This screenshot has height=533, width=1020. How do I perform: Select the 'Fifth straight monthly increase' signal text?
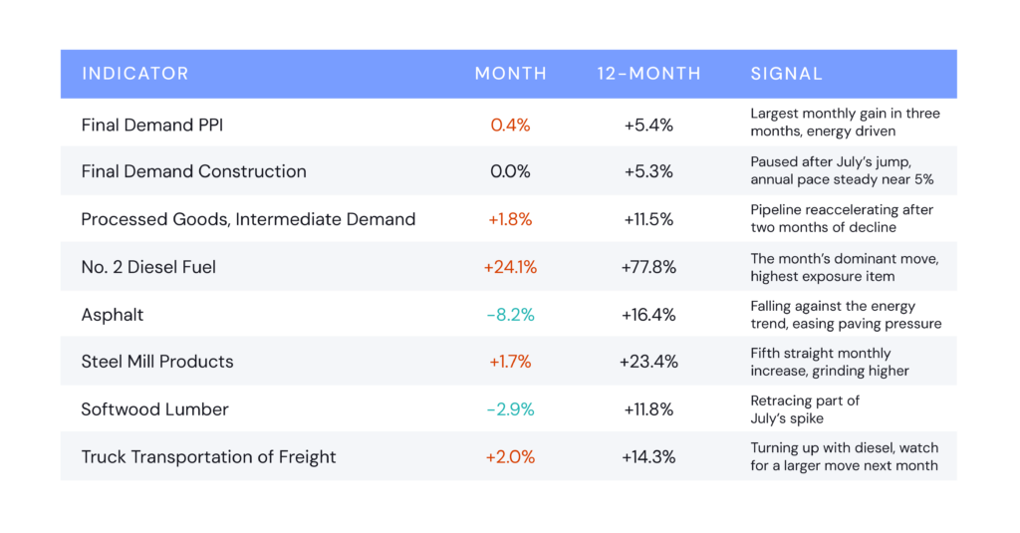click(x=830, y=362)
